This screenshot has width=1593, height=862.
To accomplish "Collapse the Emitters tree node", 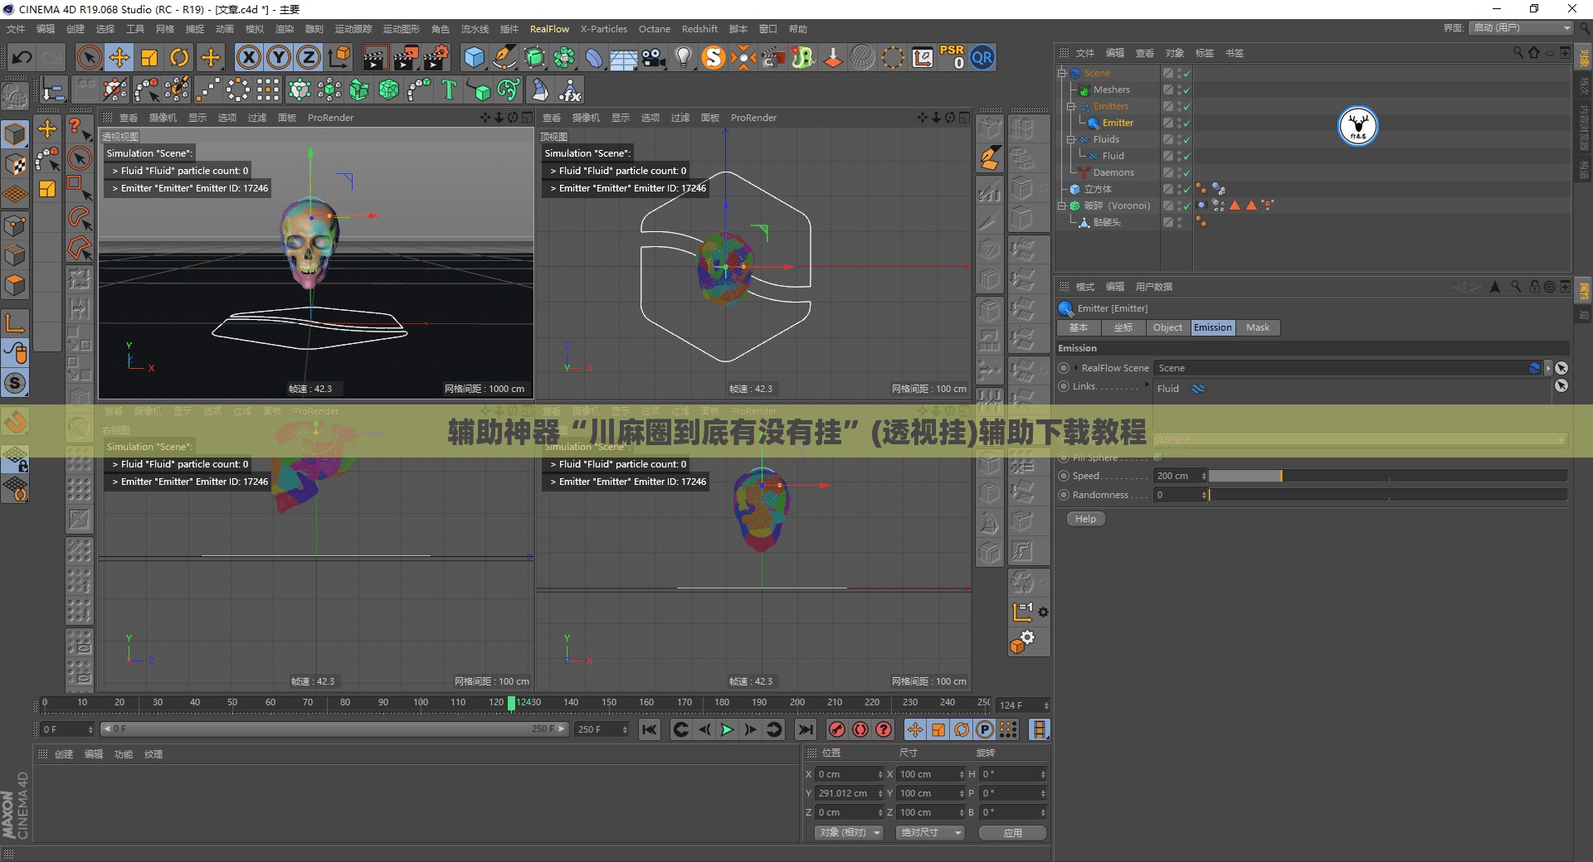I will coord(1071,106).
